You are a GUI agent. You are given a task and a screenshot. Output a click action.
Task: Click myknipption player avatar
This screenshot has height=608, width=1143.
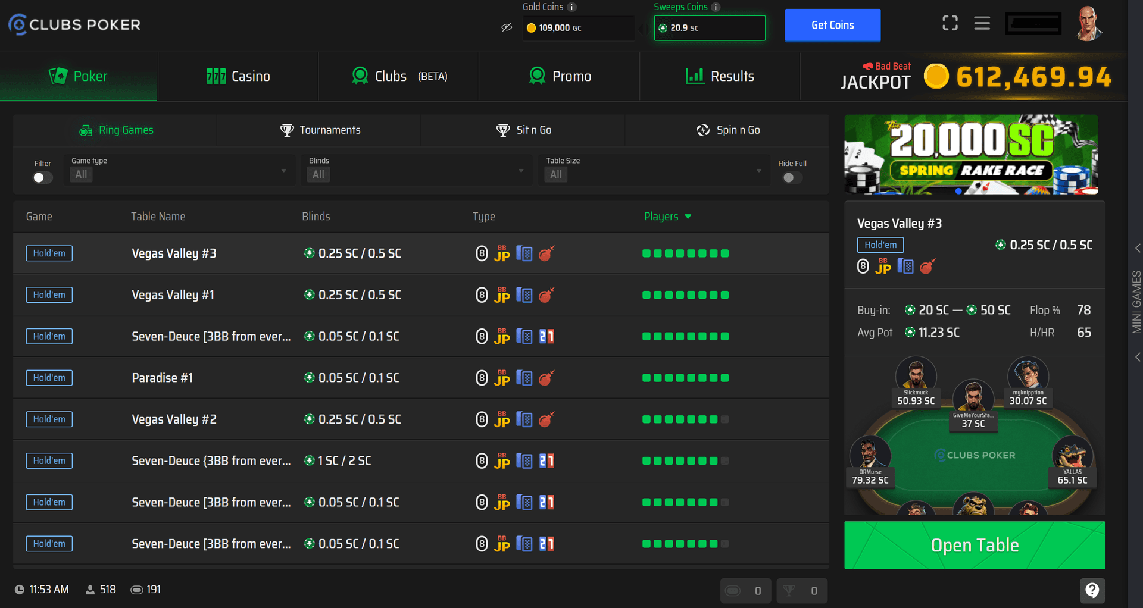(x=1028, y=375)
